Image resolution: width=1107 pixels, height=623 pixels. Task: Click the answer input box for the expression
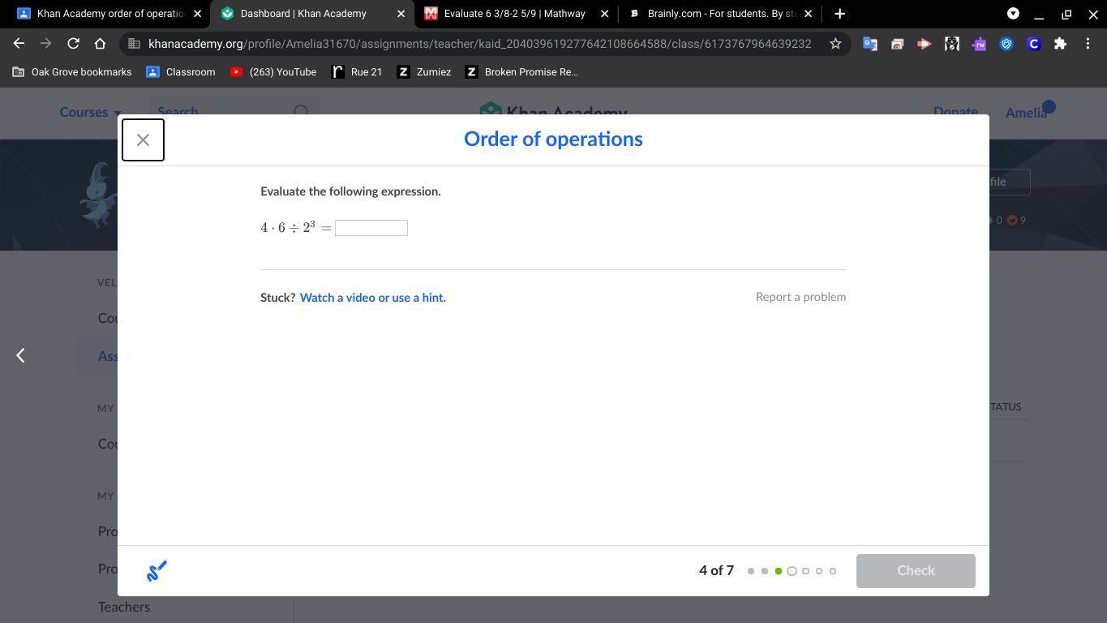371,228
